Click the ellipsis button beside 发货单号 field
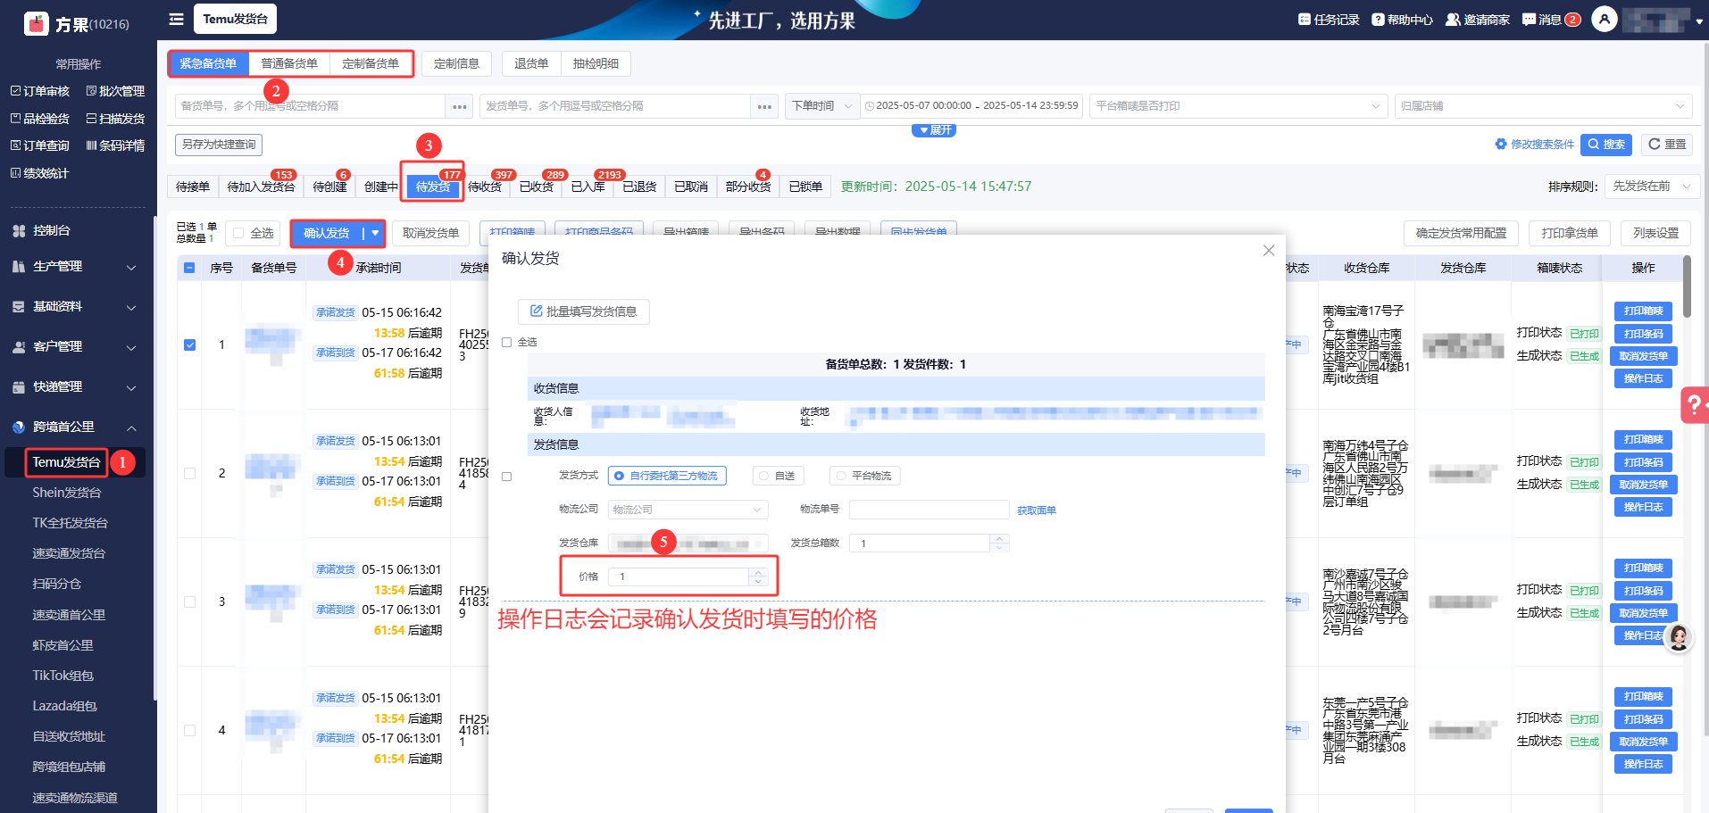The width and height of the screenshot is (1709, 813). [764, 106]
